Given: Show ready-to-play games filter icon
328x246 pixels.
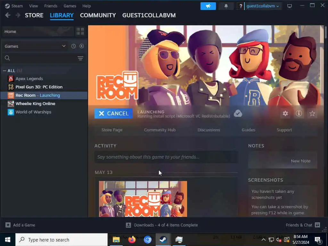Looking at the screenshot, I should click(82, 46).
